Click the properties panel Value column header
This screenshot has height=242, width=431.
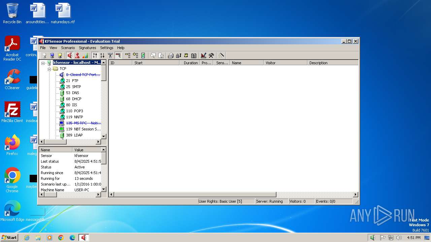tap(87, 150)
